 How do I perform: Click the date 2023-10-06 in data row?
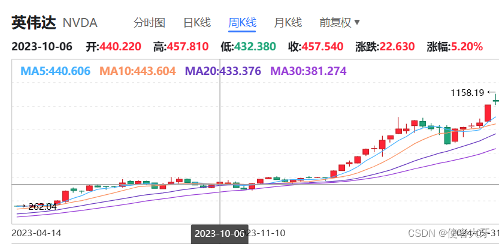tap(42, 47)
